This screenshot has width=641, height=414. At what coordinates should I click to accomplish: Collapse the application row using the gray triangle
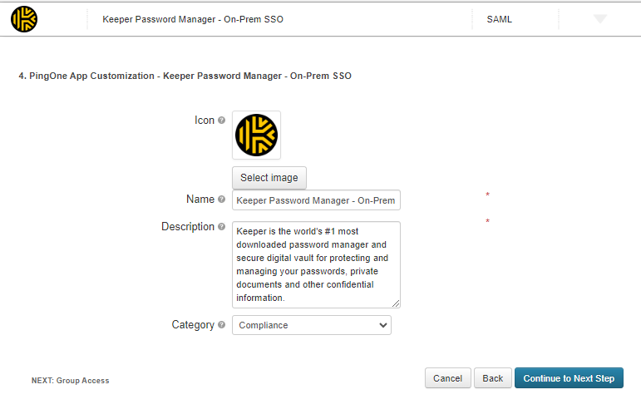click(600, 19)
